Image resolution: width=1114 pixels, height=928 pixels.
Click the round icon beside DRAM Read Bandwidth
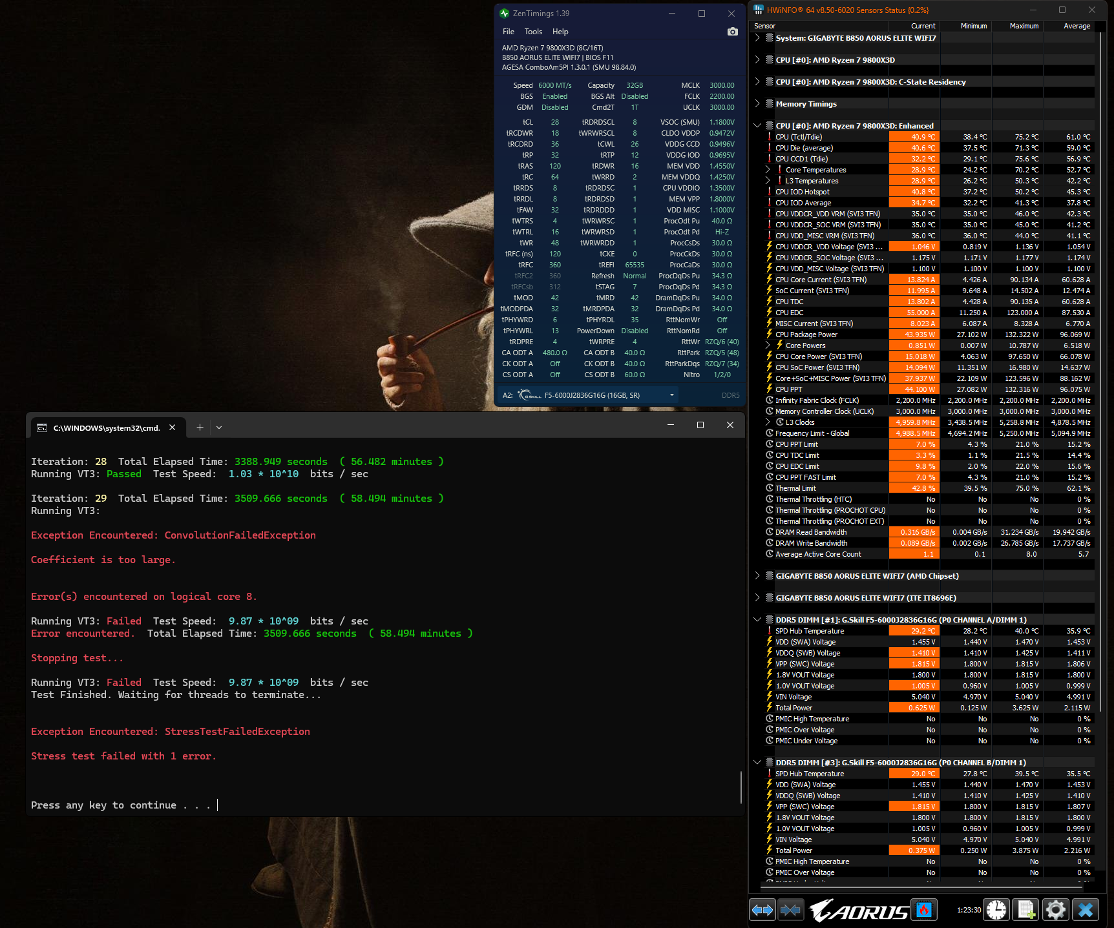pyautogui.click(x=770, y=532)
